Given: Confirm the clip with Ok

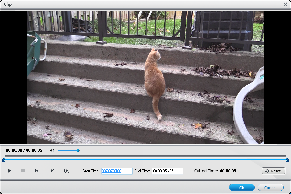Looking at the screenshot, I should 242,188.
